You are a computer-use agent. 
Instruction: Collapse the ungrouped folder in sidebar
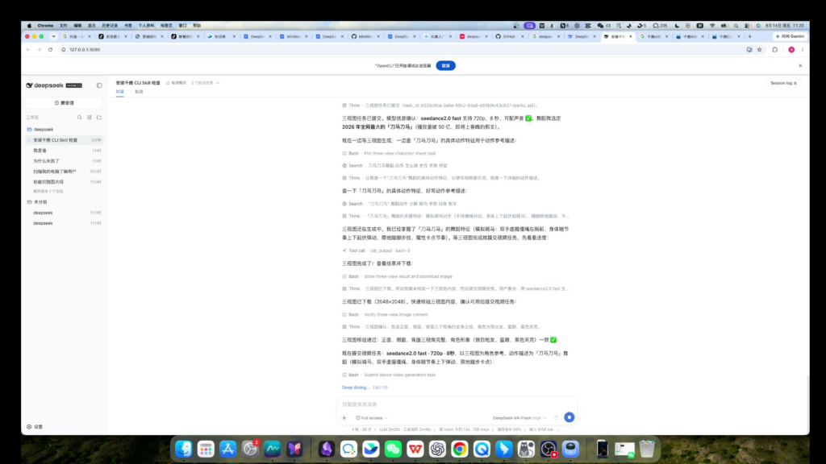[x=37, y=202]
